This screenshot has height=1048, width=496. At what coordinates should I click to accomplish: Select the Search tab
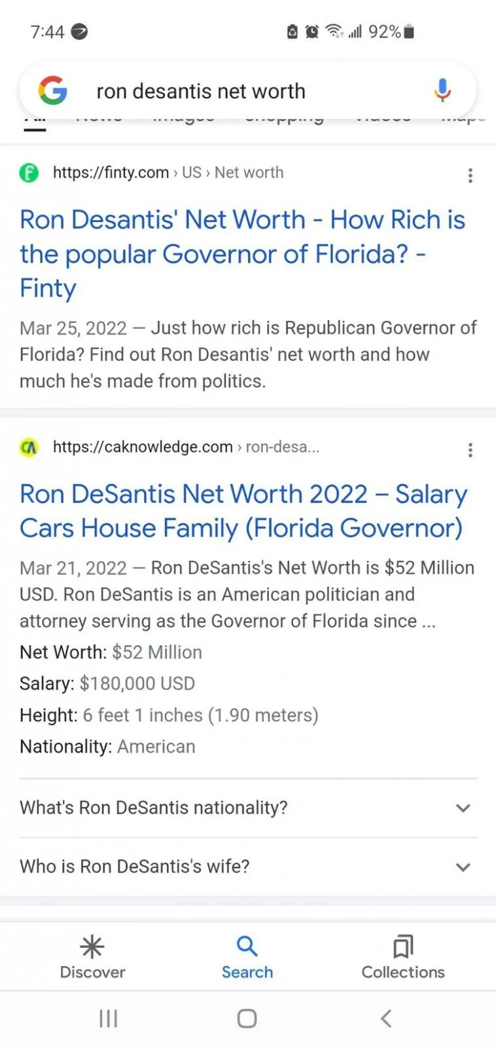(247, 957)
